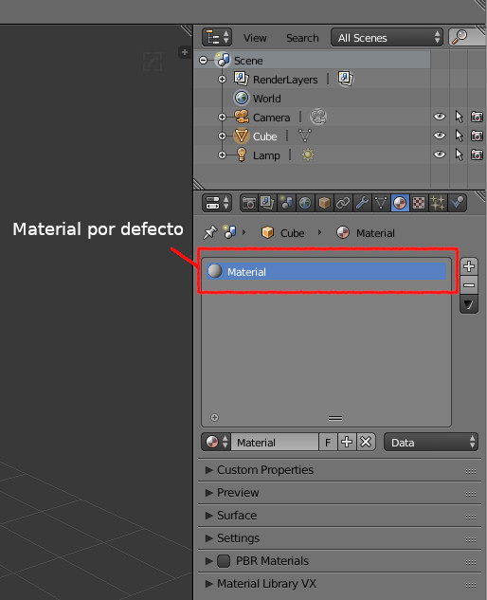The width and height of the screenshot is (487, 600).
Task: Open the Object constraints chain tab
Action: [343, 203]
